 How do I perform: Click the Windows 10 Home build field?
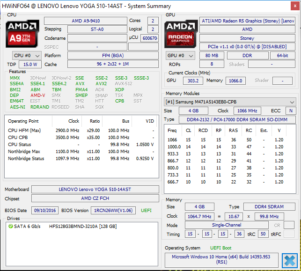pos(221,259)
